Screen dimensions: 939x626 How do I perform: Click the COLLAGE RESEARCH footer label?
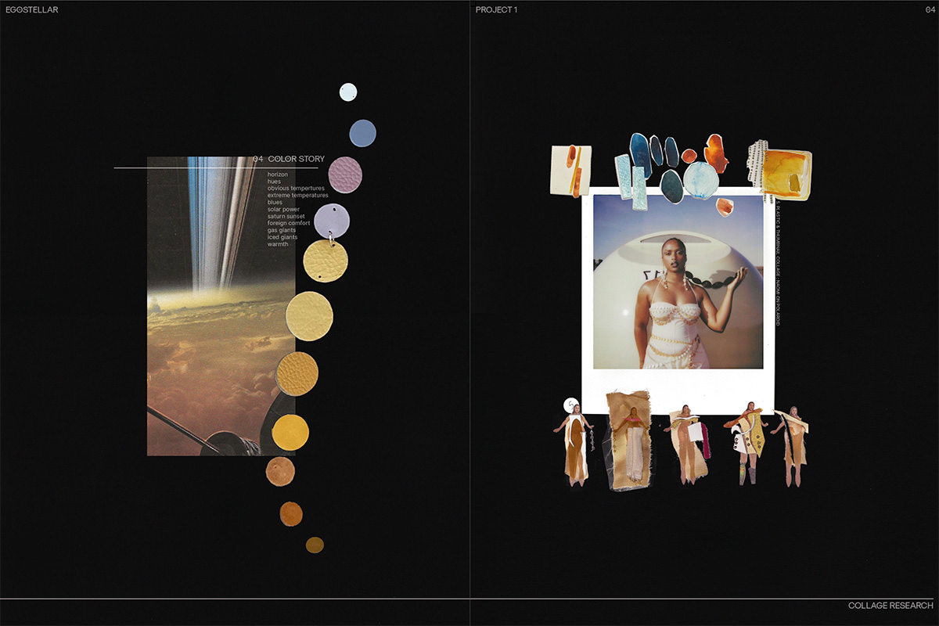coord(890,606)
